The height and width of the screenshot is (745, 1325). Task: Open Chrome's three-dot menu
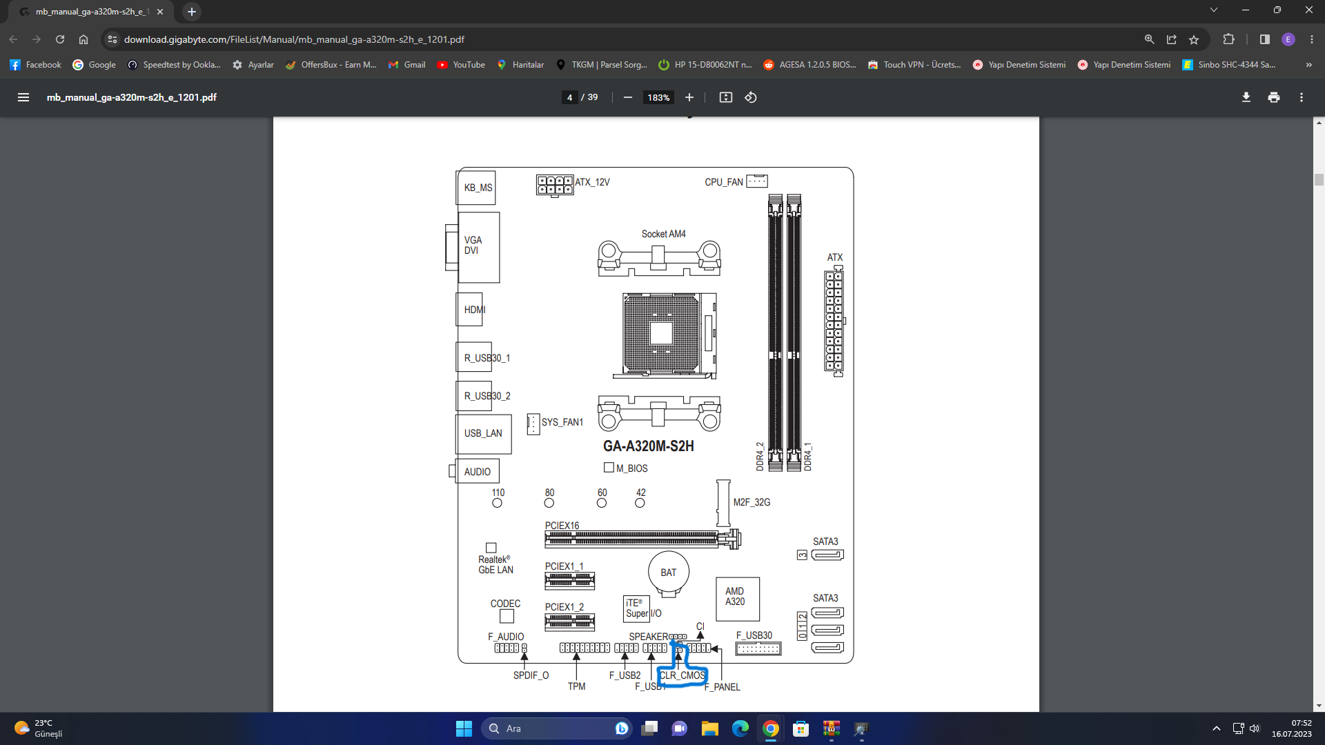click(1312, 39)
